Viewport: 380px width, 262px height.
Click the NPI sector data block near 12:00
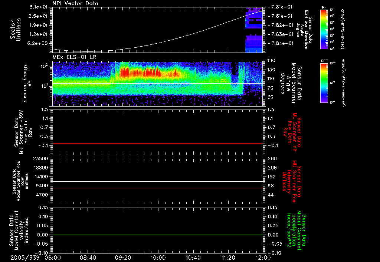point(254,30)
